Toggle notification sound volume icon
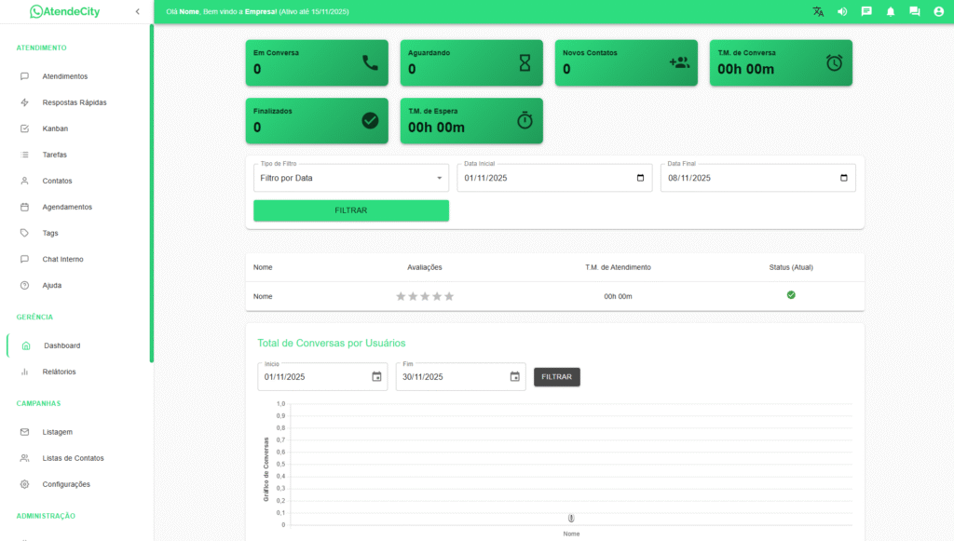This screenshot has width=954, height=541. pos(842,12)
